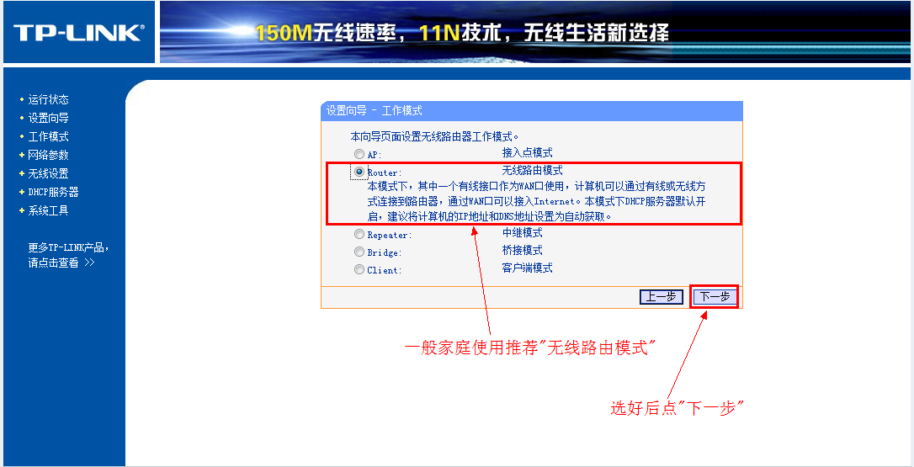The height and width of the screenshot is (467, 914).
Task: Select the Client mode radio button
Action: coord(359,269)
